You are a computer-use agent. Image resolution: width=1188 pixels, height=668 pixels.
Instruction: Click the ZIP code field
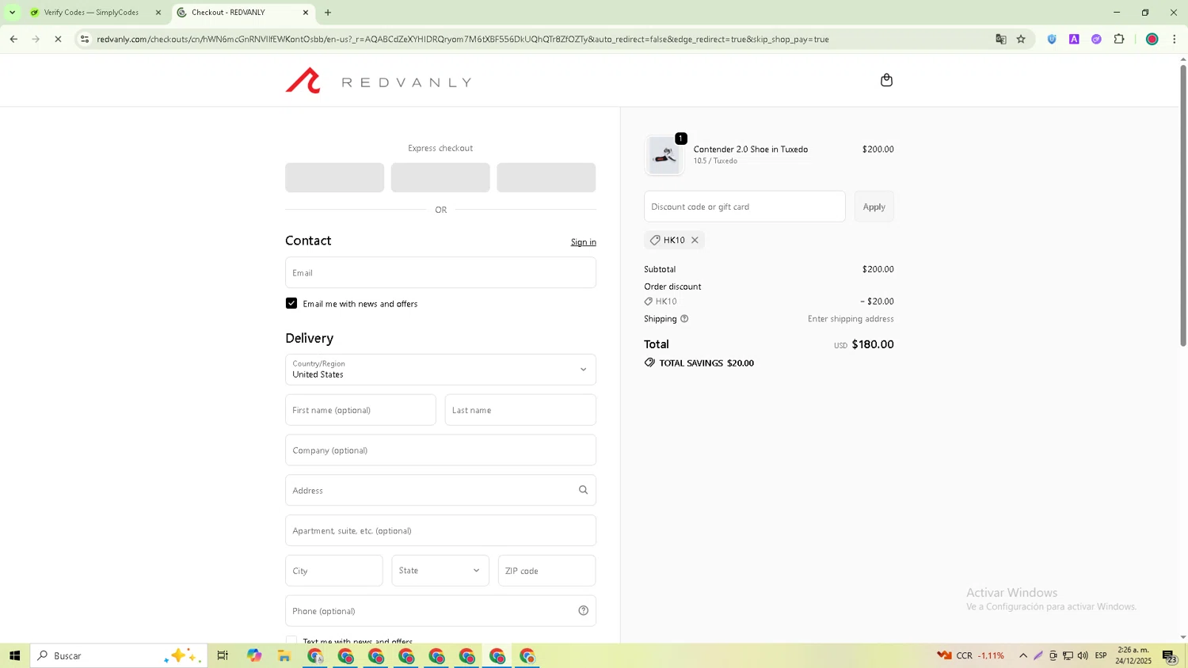click(546, 571)
